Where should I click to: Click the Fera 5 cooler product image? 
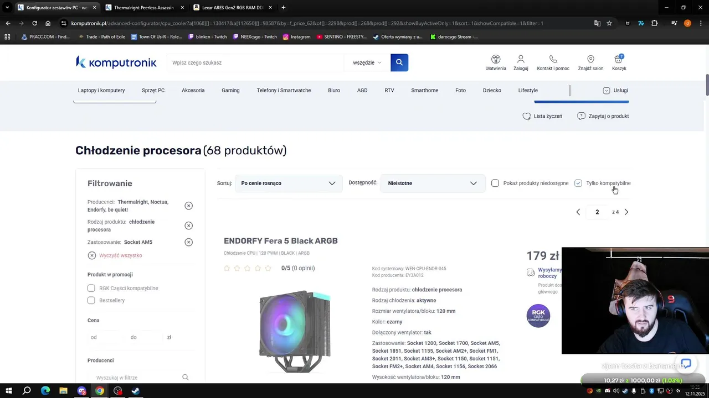point(295,331)
